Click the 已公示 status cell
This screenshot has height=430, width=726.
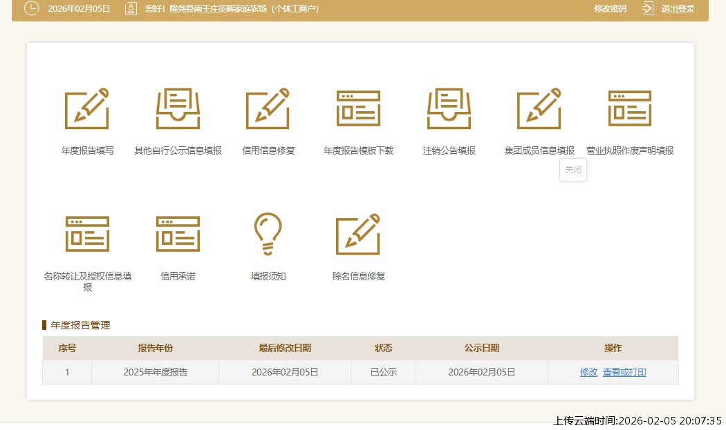point(383,371)
